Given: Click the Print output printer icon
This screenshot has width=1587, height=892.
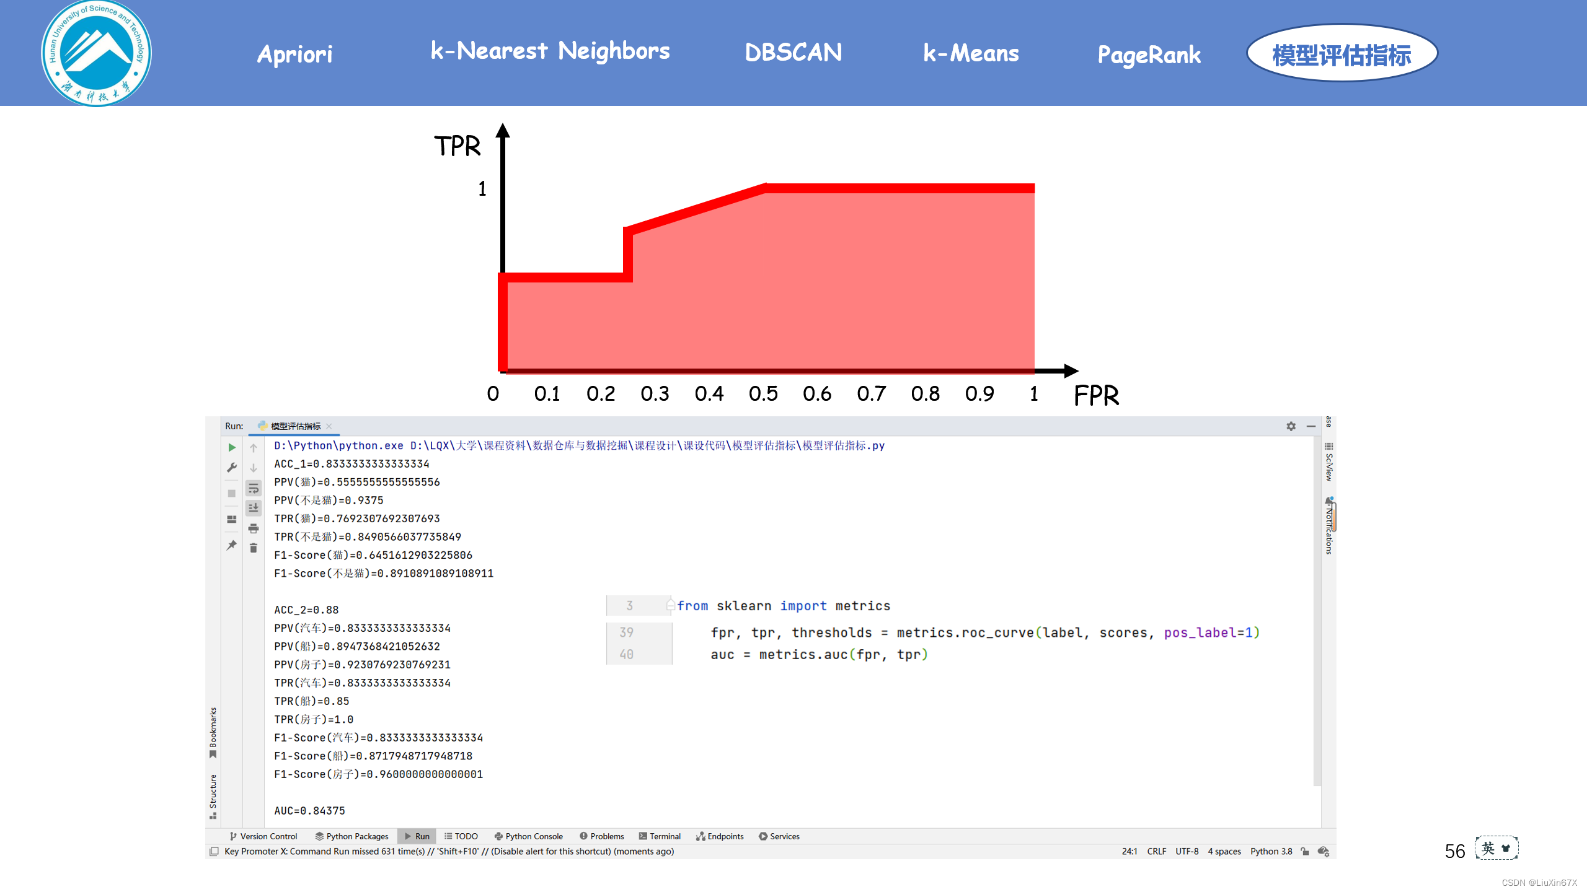Looking at the screenshot, I should tap(254, 528).
